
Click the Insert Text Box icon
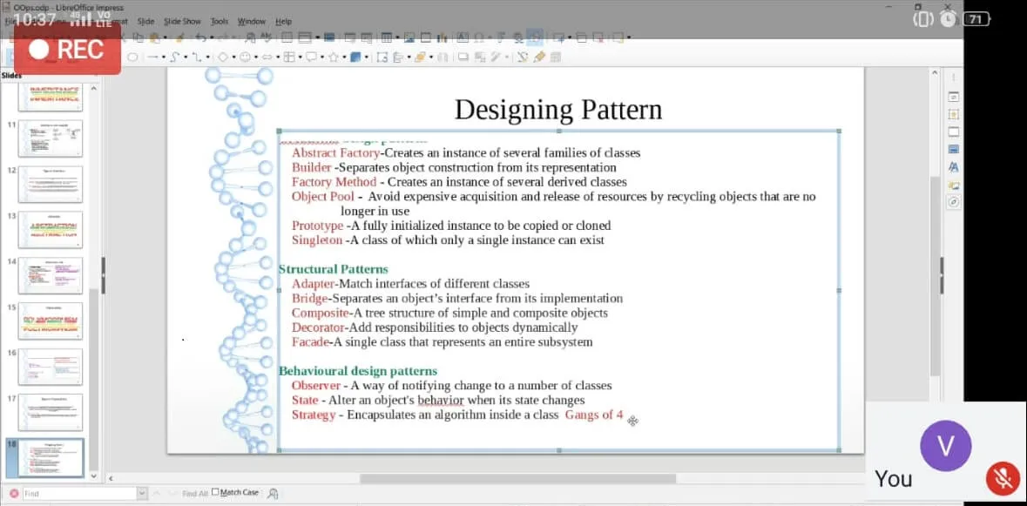463,38
